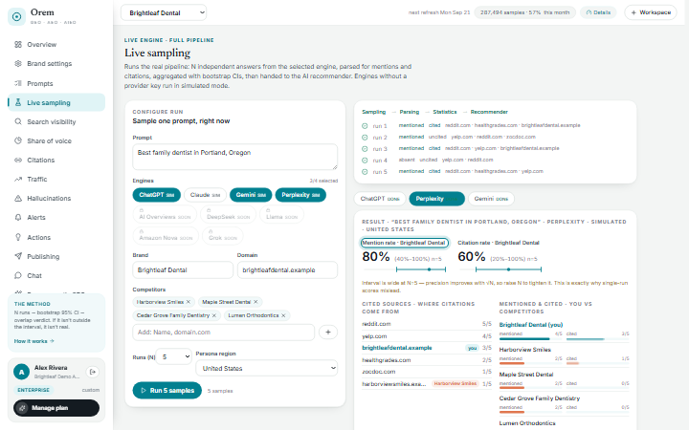Click the Publishing paper-plane icon
The width and height of the screenshot is (689, 430).
18,256
